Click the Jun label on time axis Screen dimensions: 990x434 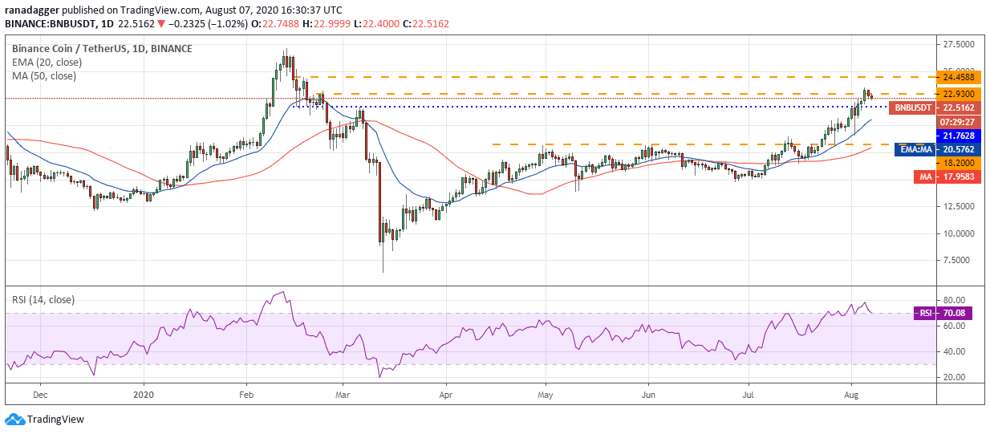(x=648, y=395)
